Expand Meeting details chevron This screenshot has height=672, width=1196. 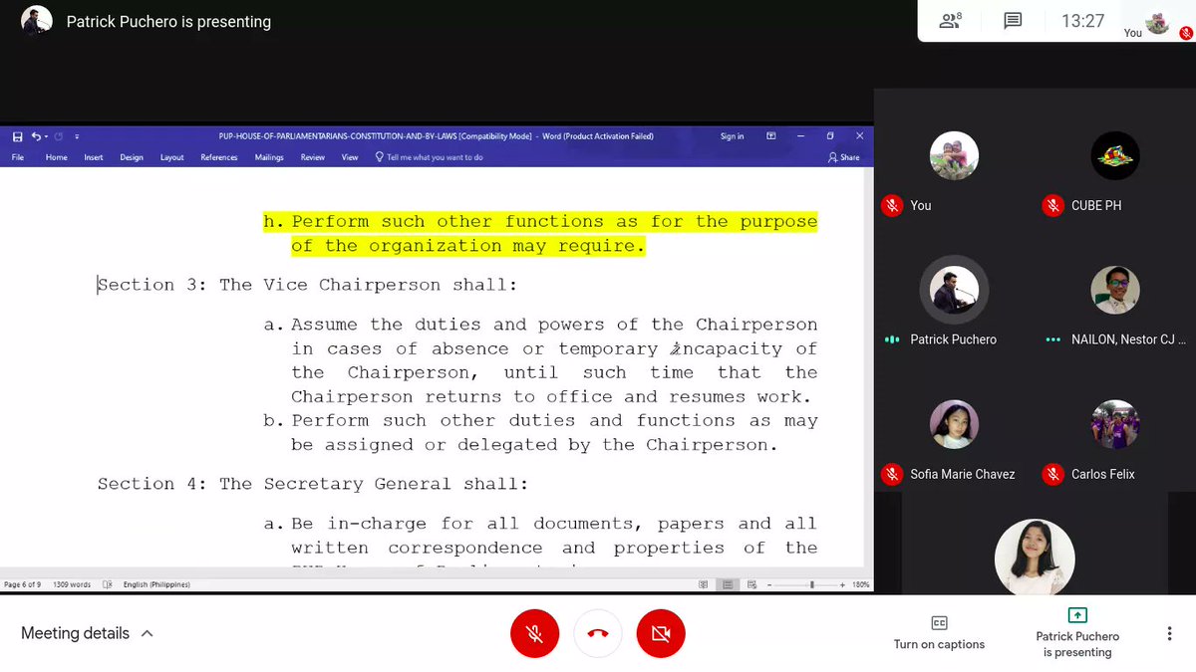147,633
